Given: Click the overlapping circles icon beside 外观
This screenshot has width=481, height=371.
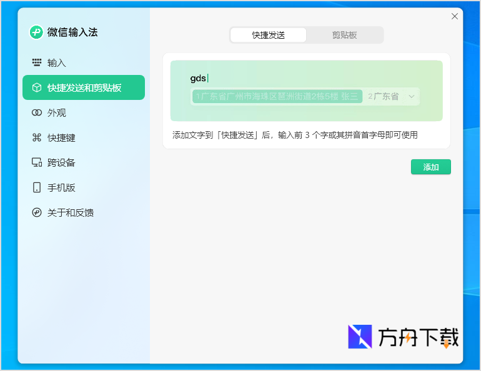Looking at the screenshot, I should click(x=37, y=112).
